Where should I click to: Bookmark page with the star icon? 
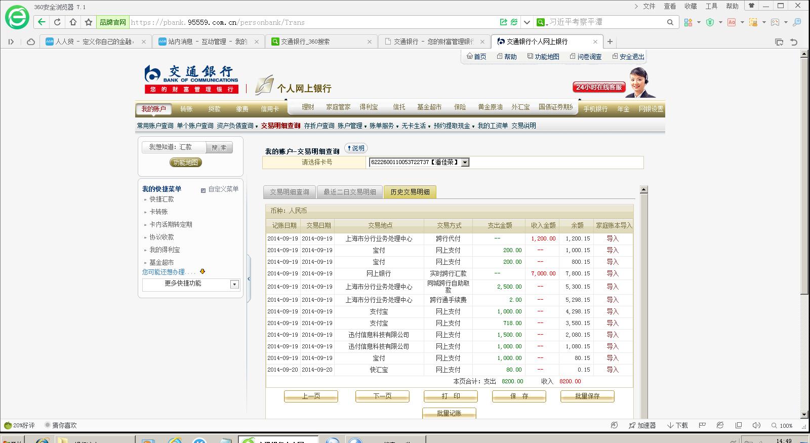tap(89, 22)
